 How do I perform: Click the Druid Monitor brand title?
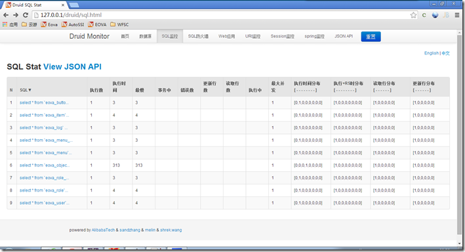(x=89, y=36)
